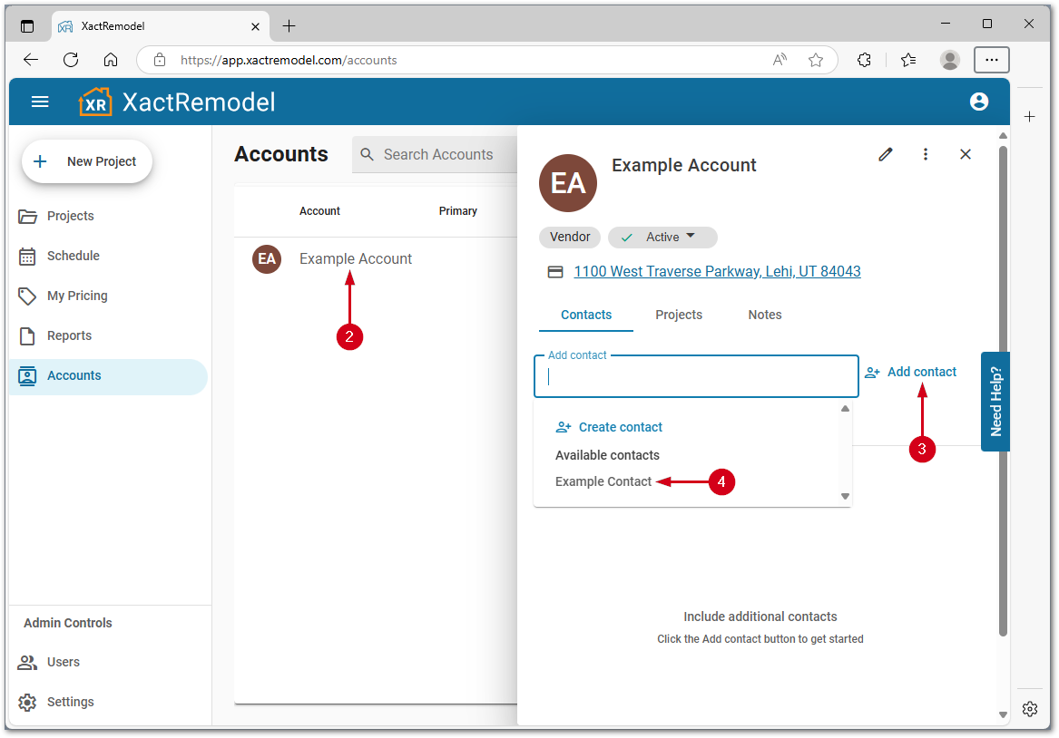
Task: Click the account panel vertical scrollbar
Action: tap(1003, 391)
